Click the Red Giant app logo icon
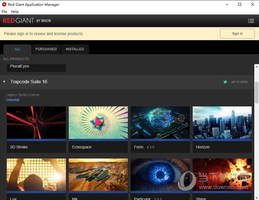The image size is (259, 200). click(4, 4)
